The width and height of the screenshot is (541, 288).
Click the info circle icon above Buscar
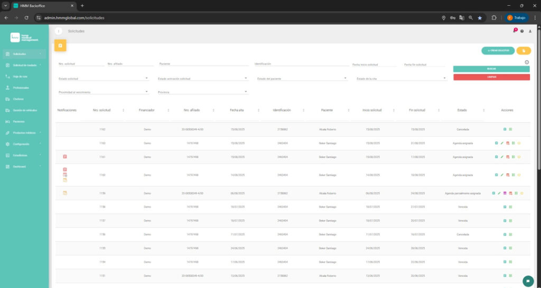[x=527, y=62]
